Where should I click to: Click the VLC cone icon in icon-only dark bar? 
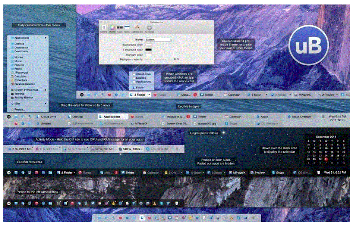point(154,203)
